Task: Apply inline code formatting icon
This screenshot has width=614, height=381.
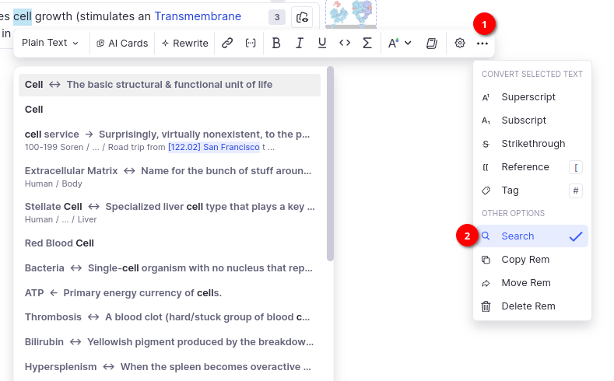Action: pos(345,44)
